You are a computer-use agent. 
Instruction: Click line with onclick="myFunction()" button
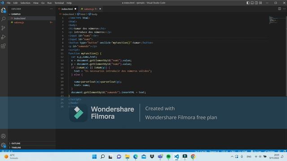pos(111,43)
